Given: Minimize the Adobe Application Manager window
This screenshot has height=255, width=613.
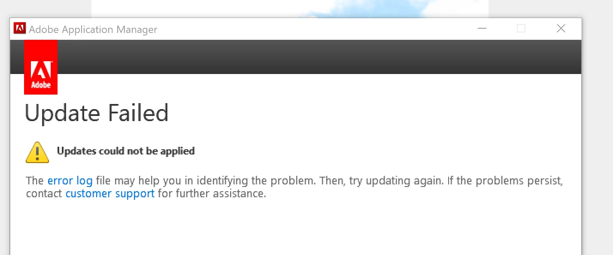Looking at the screenshot, I should point(482,29).
